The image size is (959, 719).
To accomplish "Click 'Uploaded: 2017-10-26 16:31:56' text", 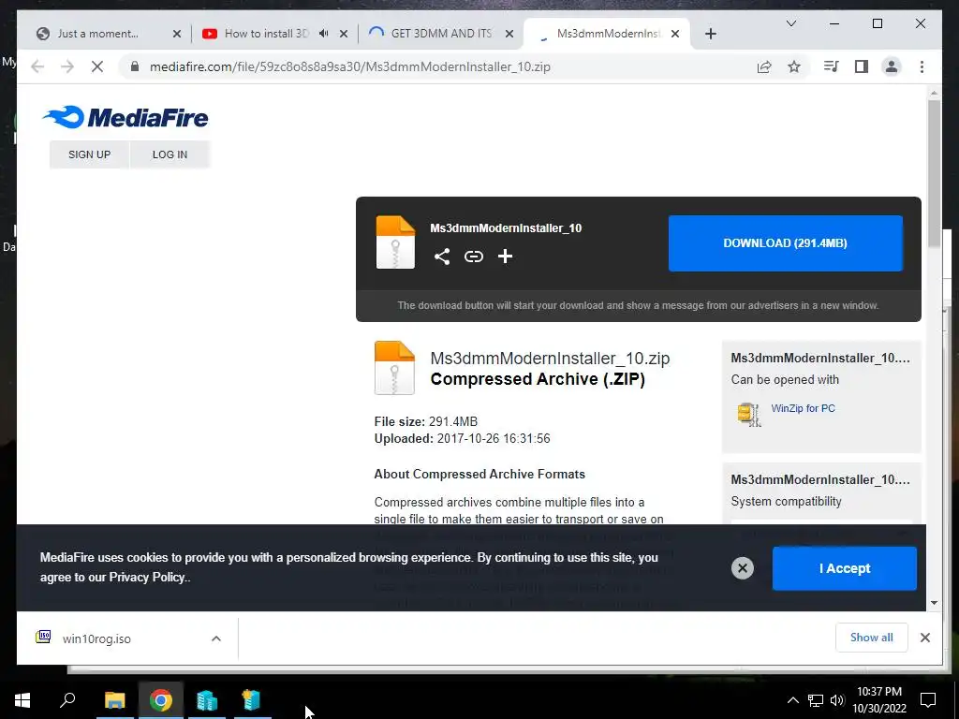I will coord(462,438).
